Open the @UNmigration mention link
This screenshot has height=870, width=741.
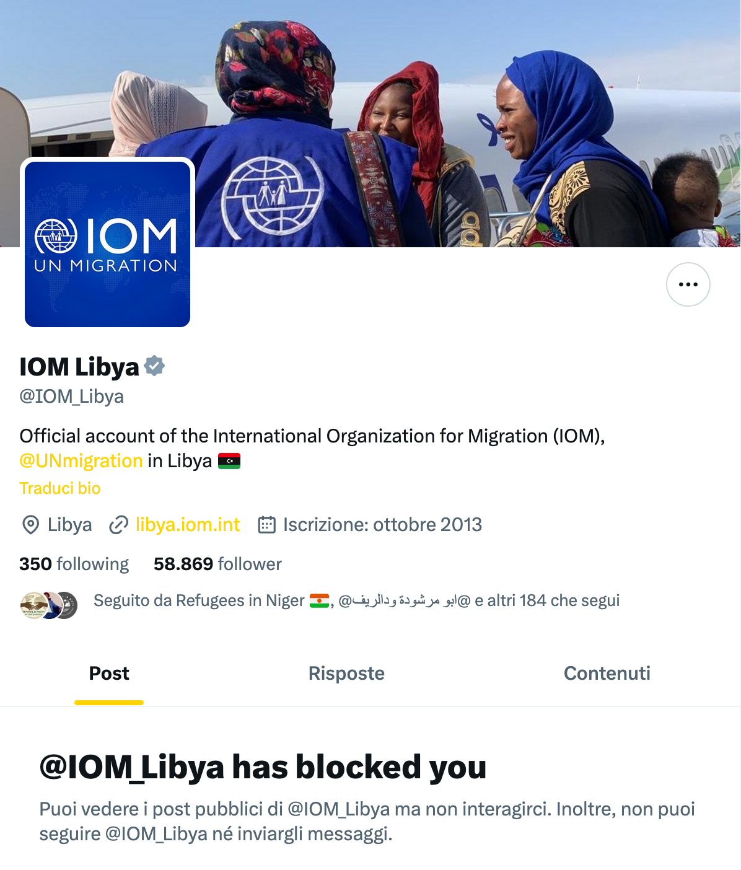point(81,461)
